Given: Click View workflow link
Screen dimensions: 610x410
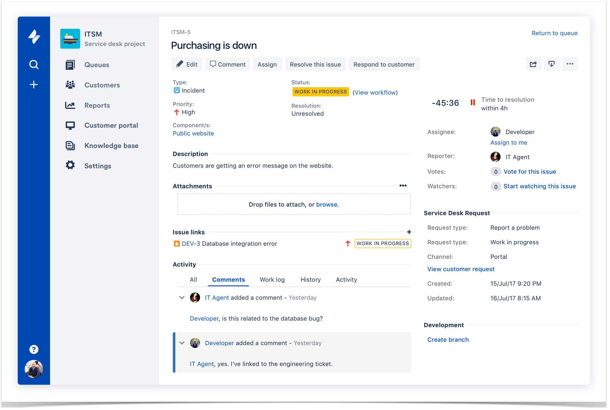Looking at the screenshot, I should click(x=375, y=93).
